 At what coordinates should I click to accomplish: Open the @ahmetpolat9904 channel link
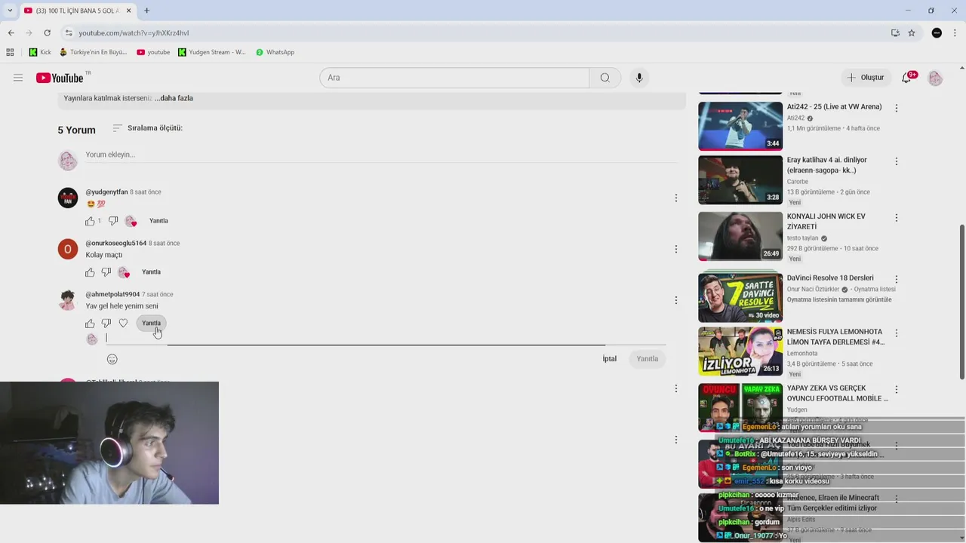112,294
